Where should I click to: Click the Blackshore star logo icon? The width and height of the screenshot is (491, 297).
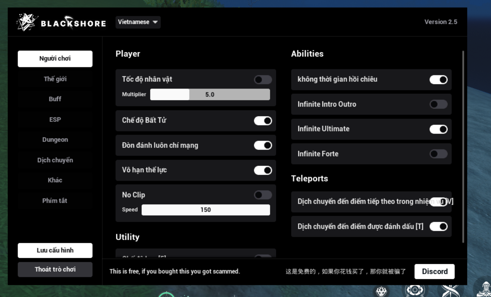pyautogui.click(x=27, y=22)
